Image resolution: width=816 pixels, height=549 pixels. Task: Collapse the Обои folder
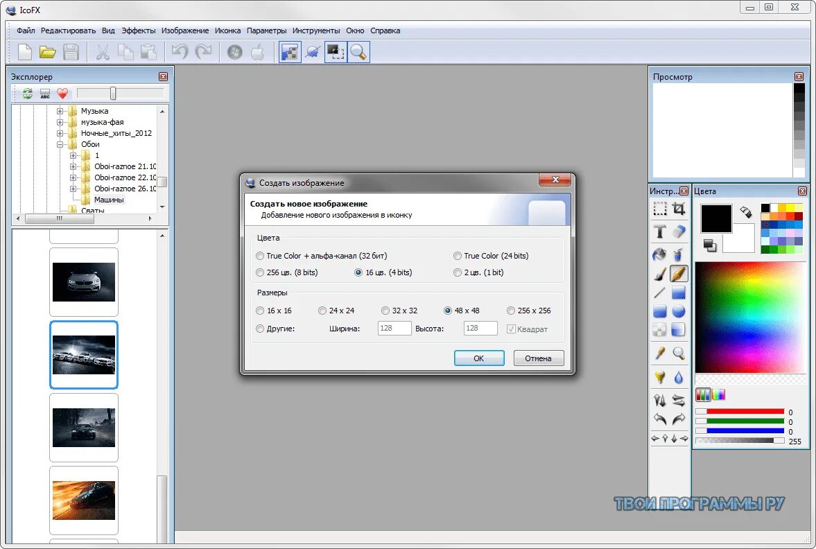click(60, 145)
